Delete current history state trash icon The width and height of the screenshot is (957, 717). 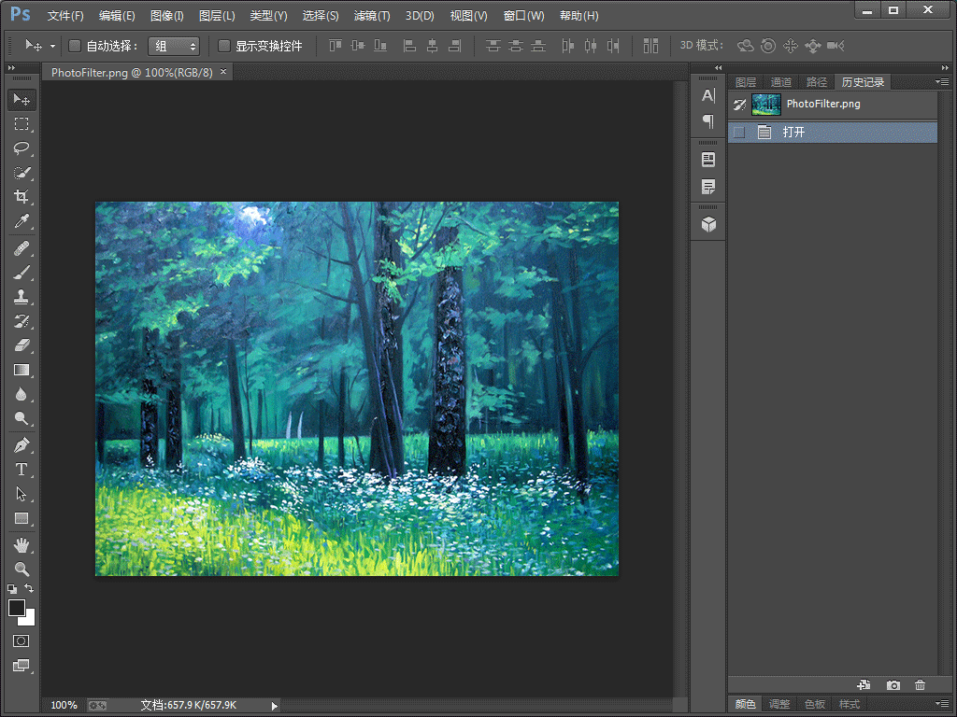[920, 685]
